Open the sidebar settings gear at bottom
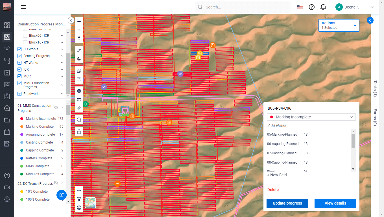The height and width of the screenshot is (217, 384). click(7, 199)
